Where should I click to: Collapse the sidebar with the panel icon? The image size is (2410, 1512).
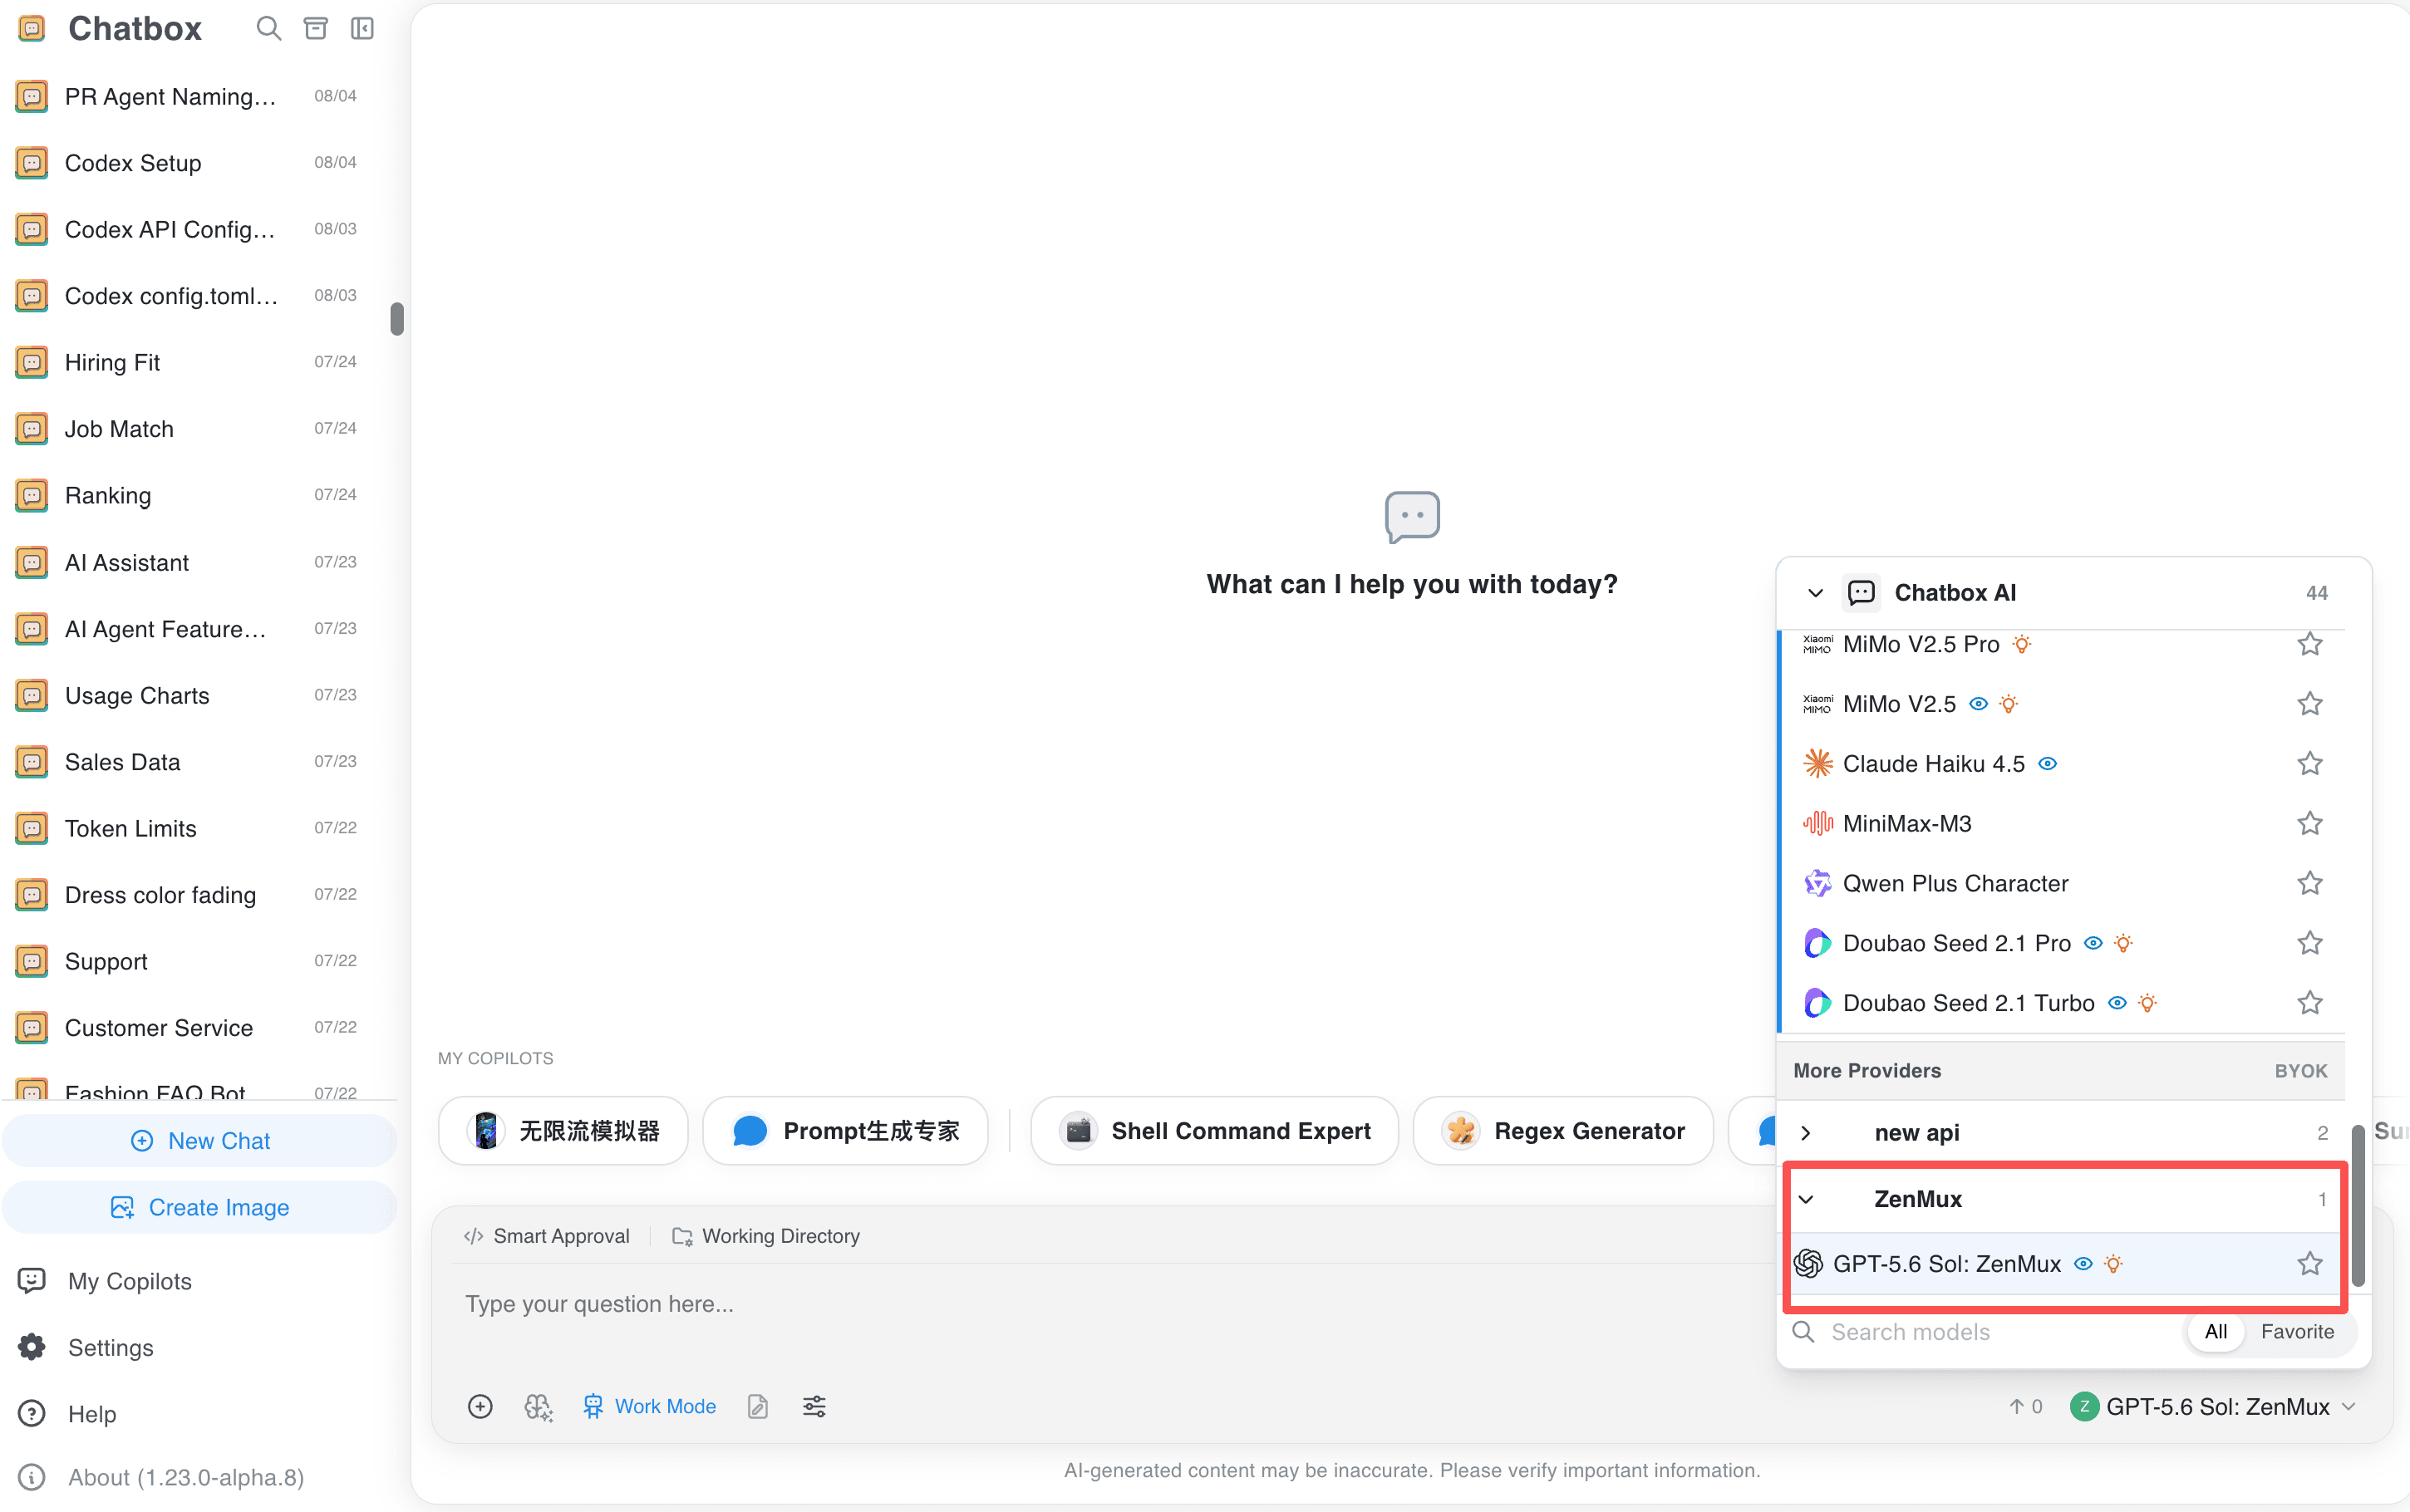(x=362, y=28)
